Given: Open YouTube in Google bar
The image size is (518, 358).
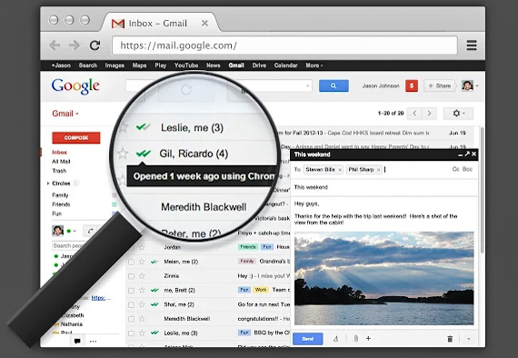Looking at the screenshot, I should pos(186,65).
